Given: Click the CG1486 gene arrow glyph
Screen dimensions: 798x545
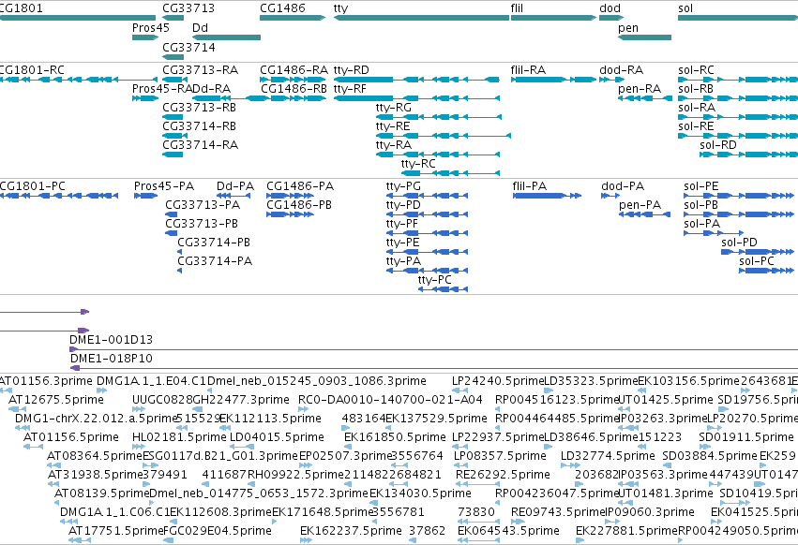Looking at the screenshot, I should (293, 18).
